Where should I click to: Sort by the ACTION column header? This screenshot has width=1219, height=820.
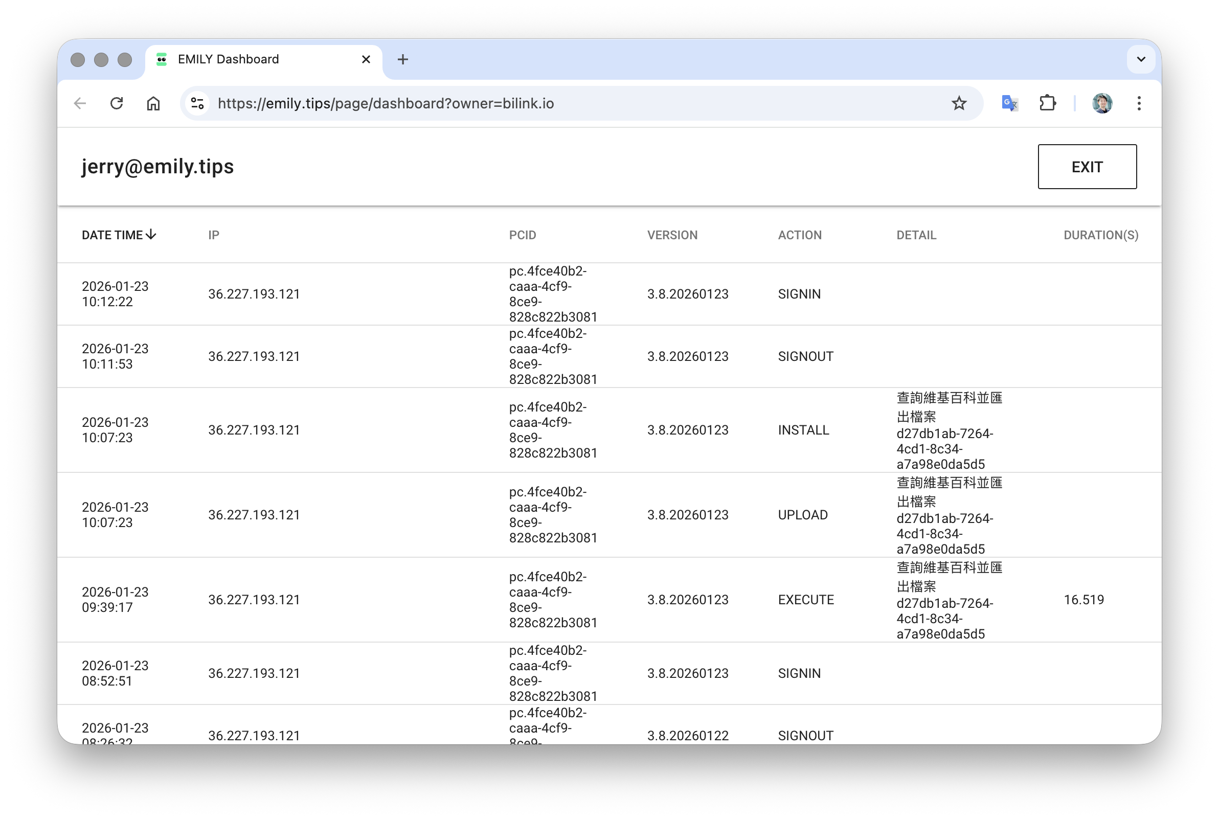tap(800, 235)
